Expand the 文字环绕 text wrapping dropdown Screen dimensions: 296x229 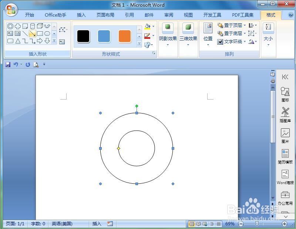tap(245, 41)
